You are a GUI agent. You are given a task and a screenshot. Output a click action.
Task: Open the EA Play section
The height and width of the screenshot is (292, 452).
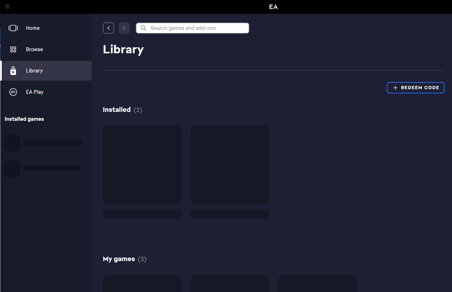tap(46, 92)
